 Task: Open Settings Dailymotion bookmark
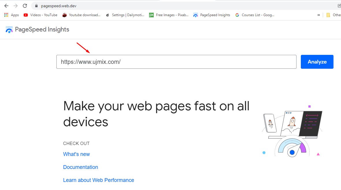(125, 15)
